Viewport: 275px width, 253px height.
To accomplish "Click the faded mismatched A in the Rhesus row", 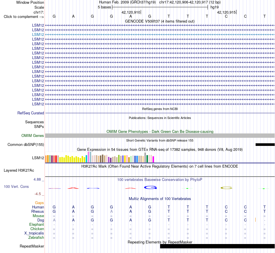I will pyautogui.click(x=111, y=212).
